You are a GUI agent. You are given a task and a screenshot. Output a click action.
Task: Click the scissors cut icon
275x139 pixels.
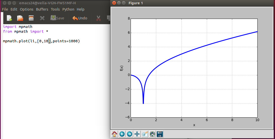point(98,18)
